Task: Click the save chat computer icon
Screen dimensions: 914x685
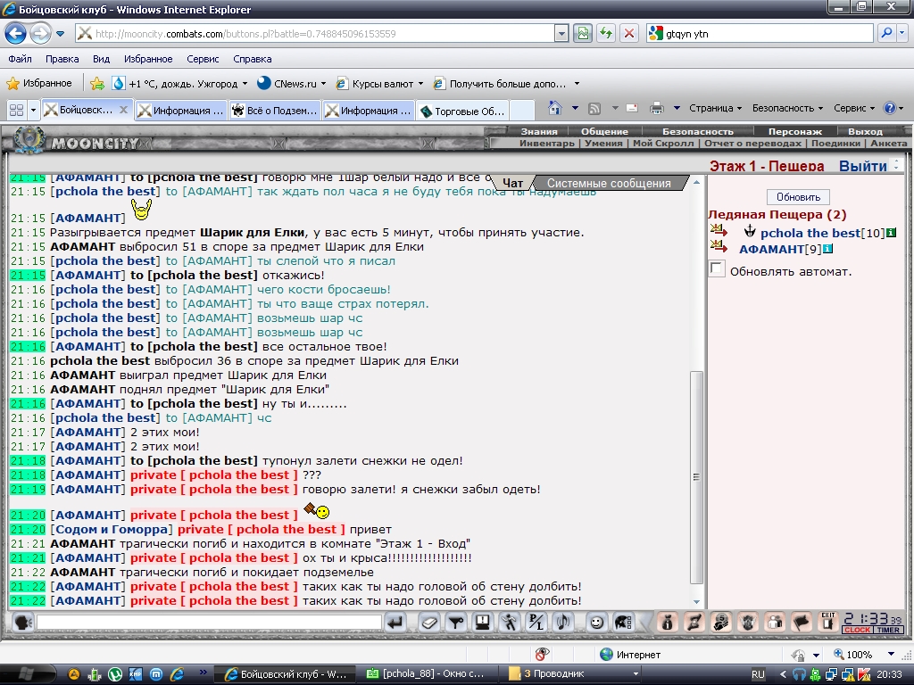Action: (x=482, y=623)
